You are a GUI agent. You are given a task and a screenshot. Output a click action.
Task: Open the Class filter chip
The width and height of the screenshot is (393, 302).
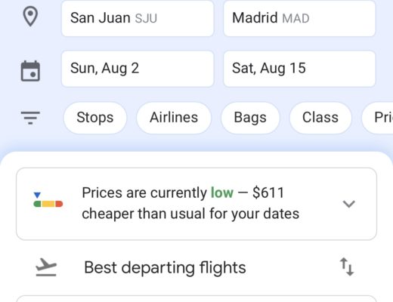point(320,118)
